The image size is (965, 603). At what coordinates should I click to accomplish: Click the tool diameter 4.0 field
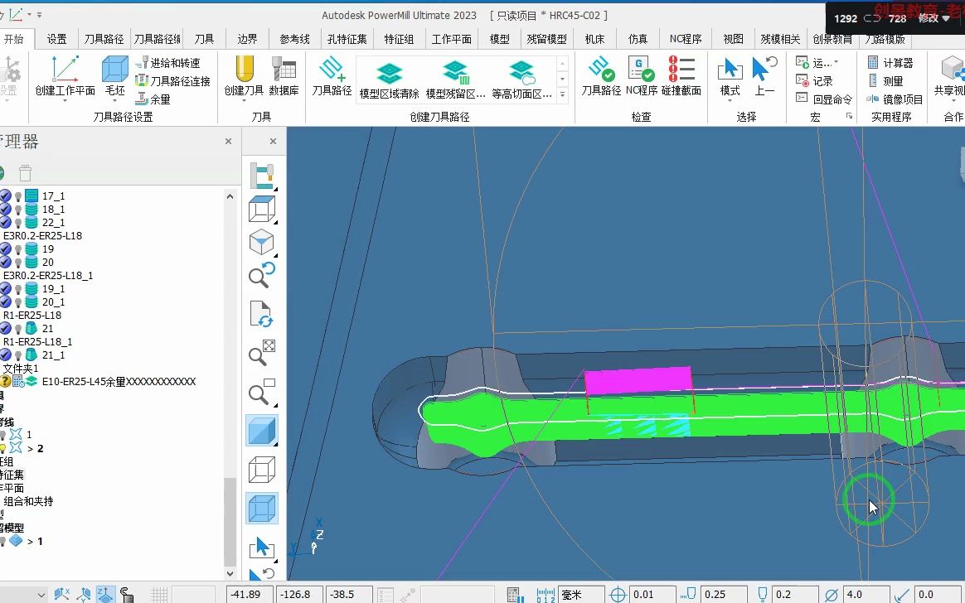tap(865, 595)
